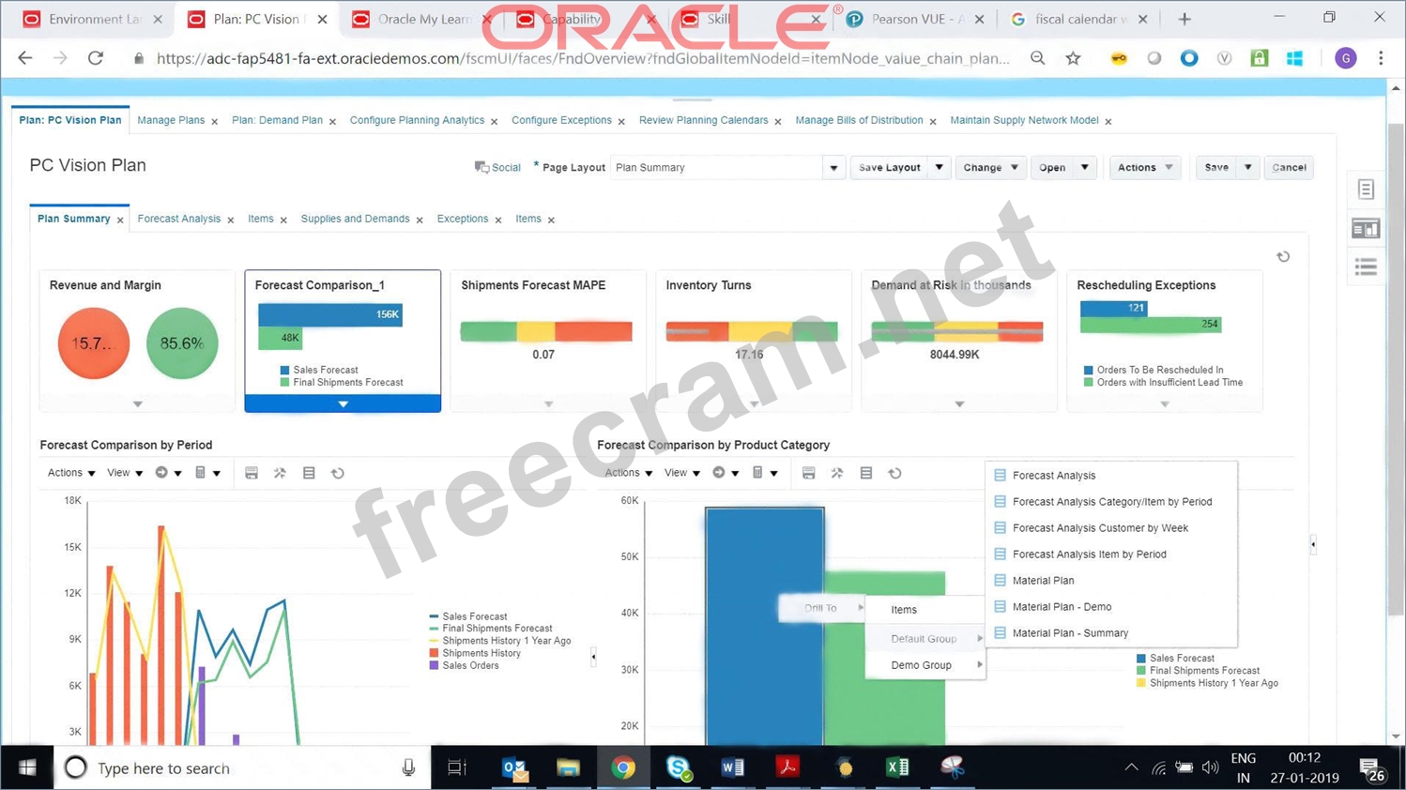Image resolution: width=1406 pixels, height=790 pixels.
Task: Click the Windows search box
Action: 242,767
